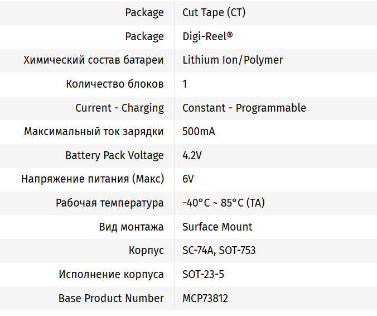The height and width of the screenshot is (316, 377).
Task: Click the "Количество блоков" row label
Action: click(115, 84)
